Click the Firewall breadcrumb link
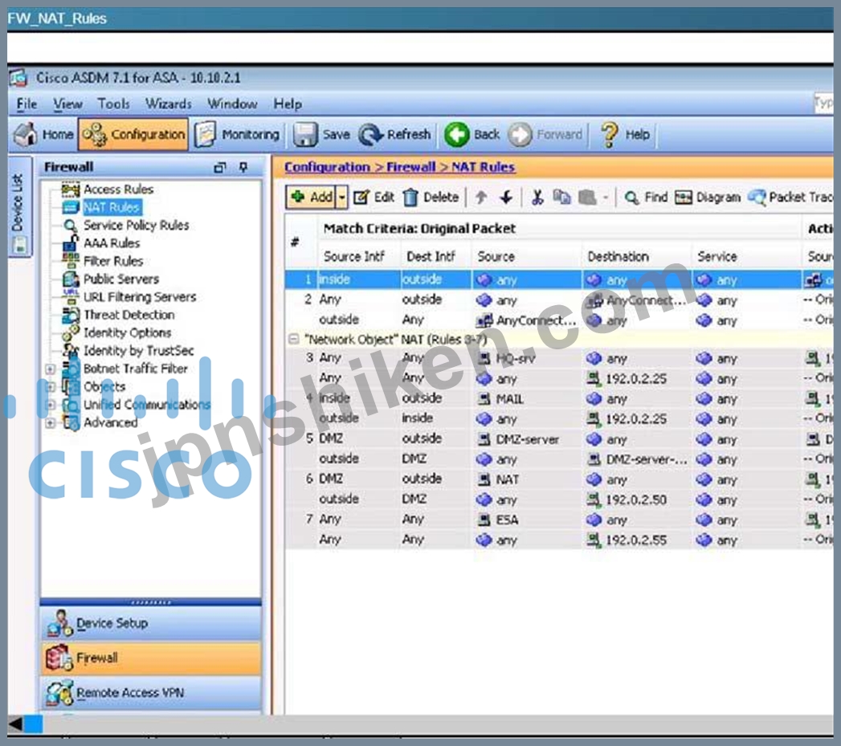This screenshot has height=746, width=841. pyautogui.click(x=410, y=167)
